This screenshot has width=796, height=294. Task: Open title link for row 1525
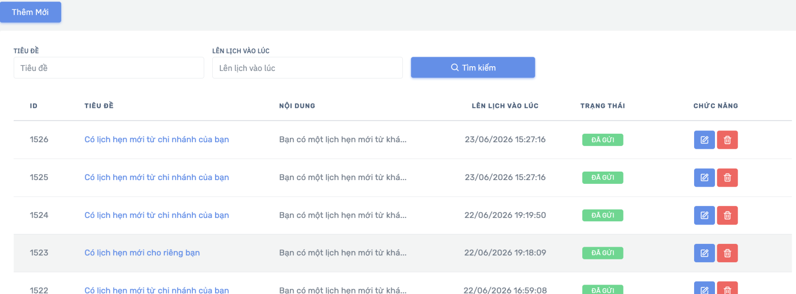coord(157,177)
